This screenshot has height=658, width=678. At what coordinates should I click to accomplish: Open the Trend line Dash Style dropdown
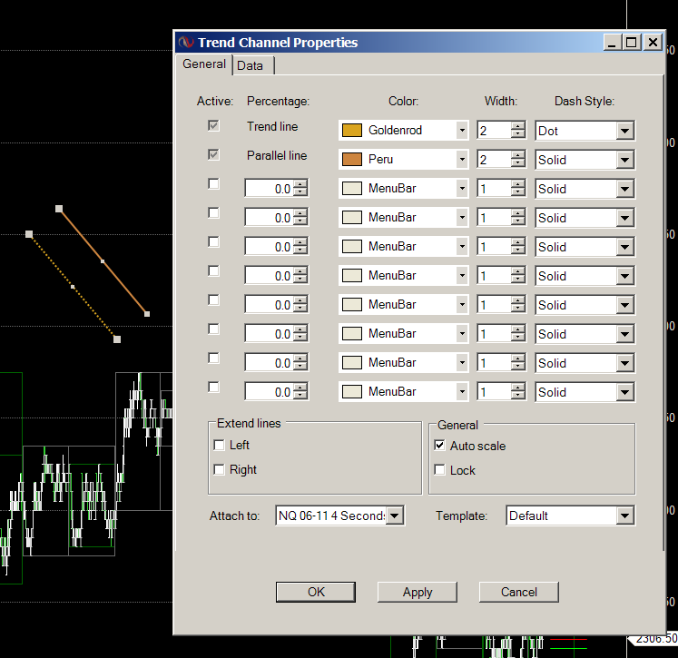[x=624, y=131]
